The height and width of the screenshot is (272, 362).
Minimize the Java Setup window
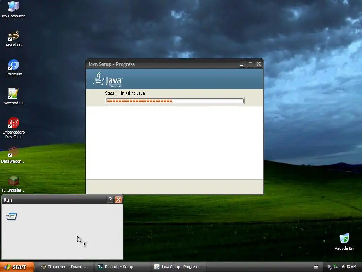tap(242, 64)
